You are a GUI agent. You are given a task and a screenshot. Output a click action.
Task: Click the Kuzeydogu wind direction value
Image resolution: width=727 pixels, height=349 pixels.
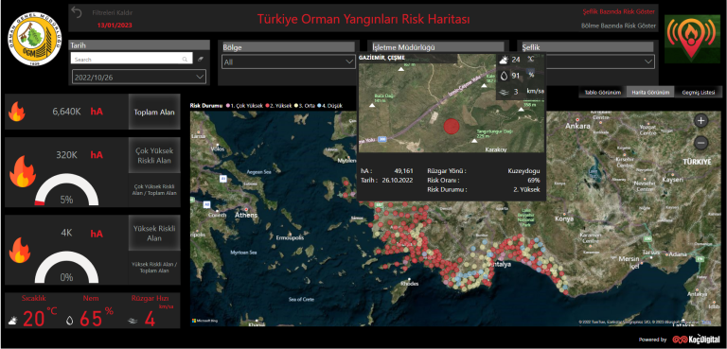click(x=523, y=170)
